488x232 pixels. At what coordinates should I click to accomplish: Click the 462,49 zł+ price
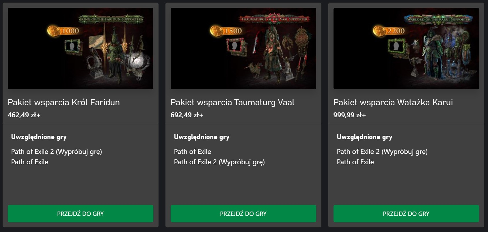tap(24, 115)
